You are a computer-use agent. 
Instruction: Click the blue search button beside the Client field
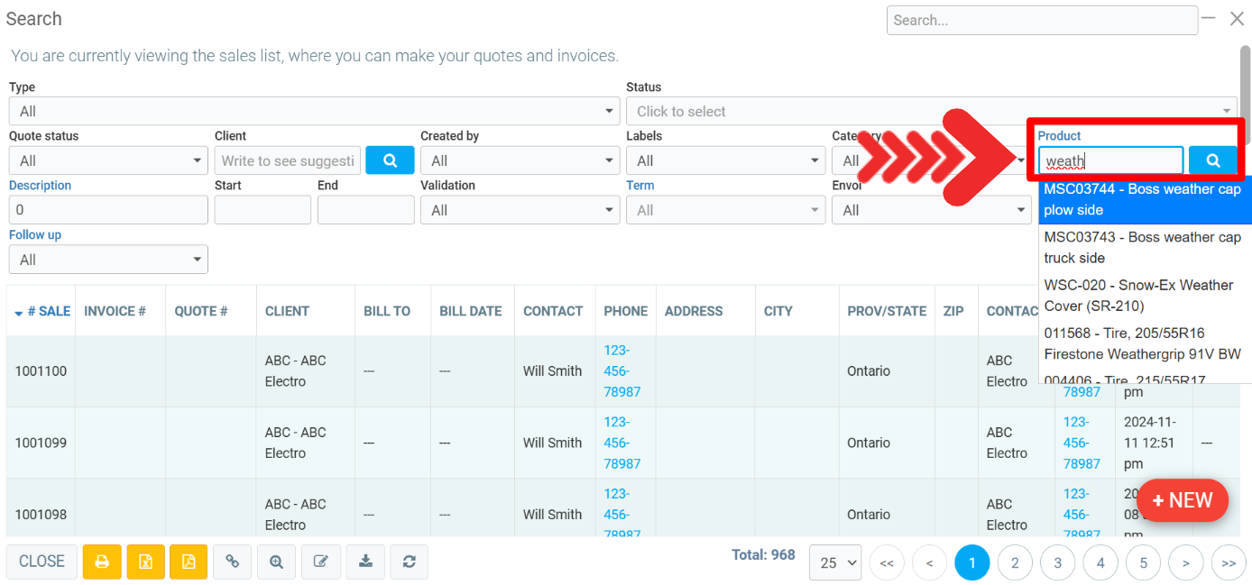[390, 160]
